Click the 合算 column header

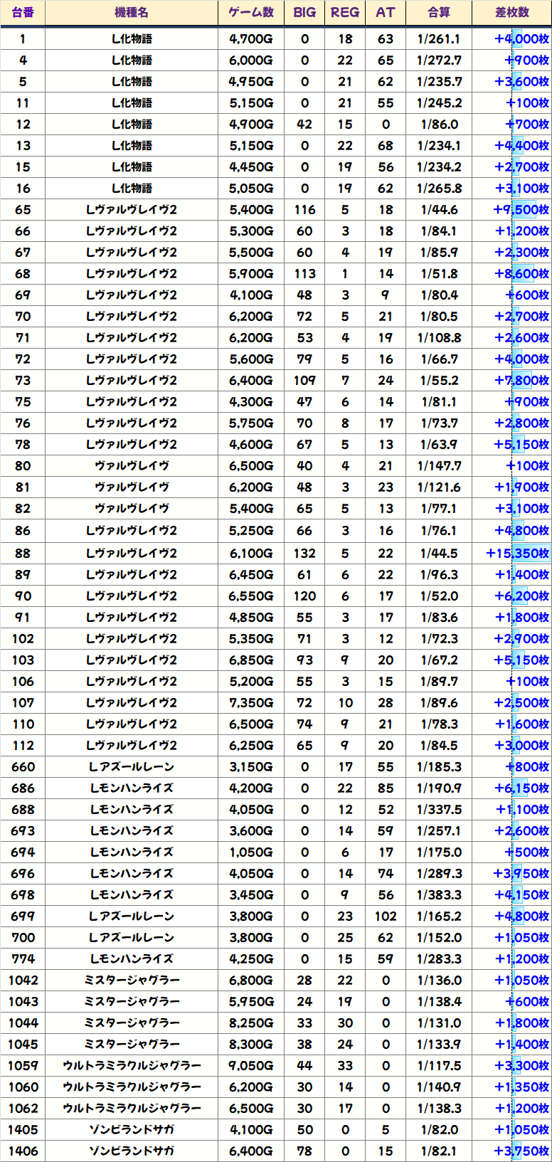click(439, 13)
